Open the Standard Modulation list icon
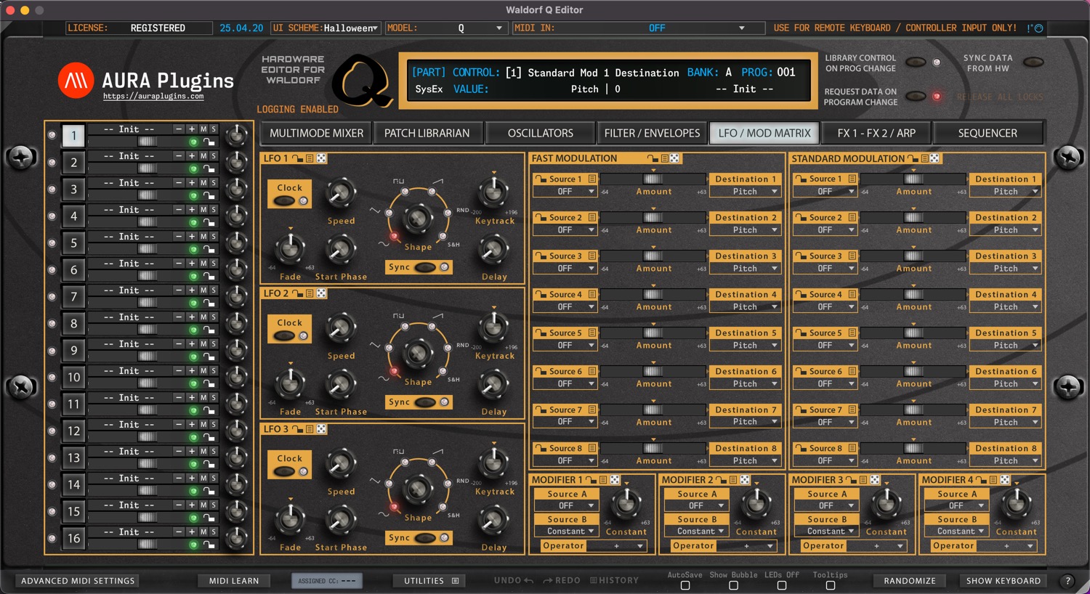Image resolution: width=1090 pixels, height=594 pixels. 924,158
